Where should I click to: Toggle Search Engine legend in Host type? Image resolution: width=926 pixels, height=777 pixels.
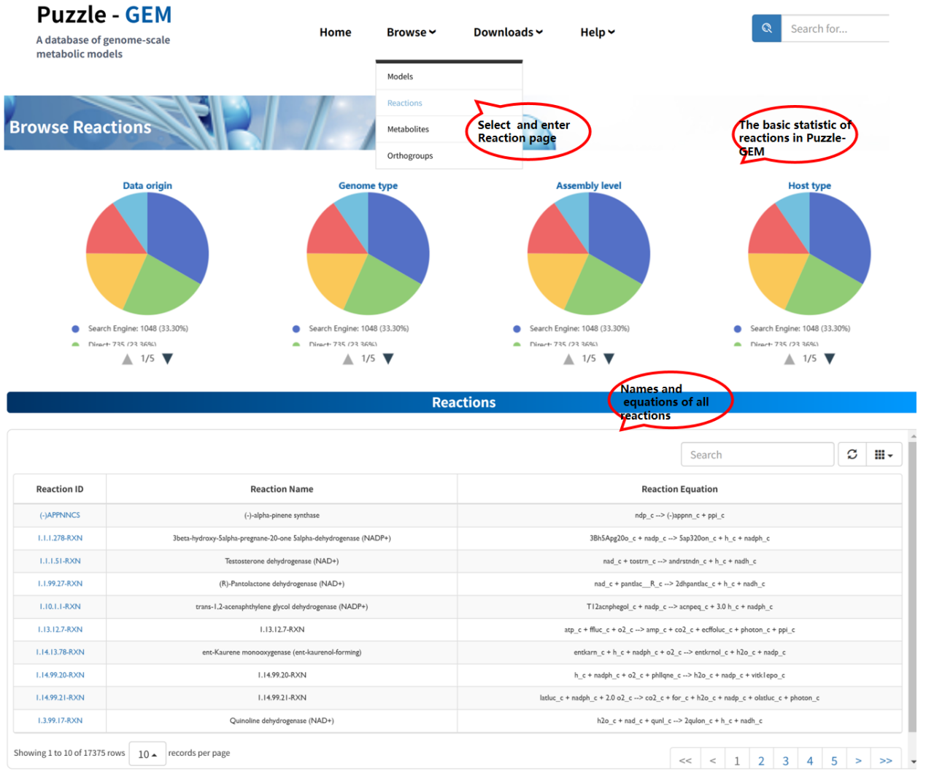pos(799,329)
